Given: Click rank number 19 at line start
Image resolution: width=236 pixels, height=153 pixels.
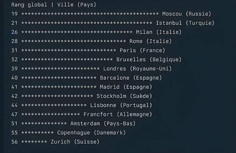Looking at the screenshot, I should click(x=14, y=14).
